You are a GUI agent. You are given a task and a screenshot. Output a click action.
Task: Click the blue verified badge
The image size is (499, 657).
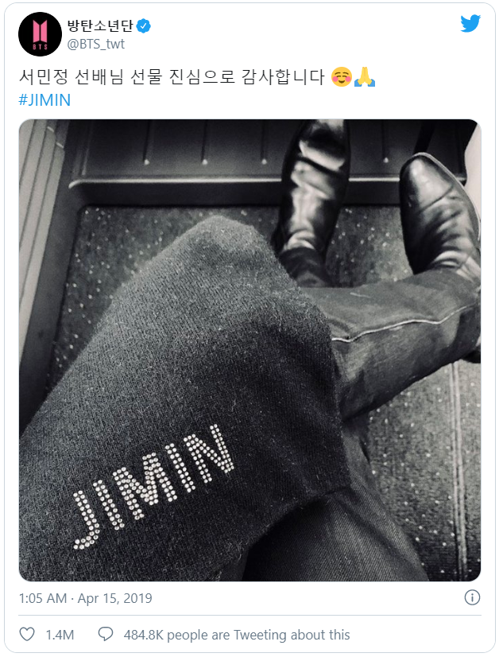(x=144, y=26)
